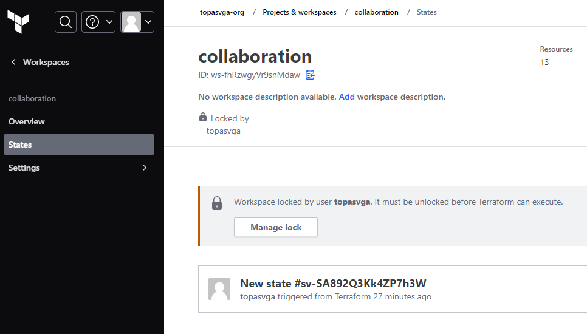Click the Resources count 13
Image resolution: width=587 pixels, height=334 pixels.
(x=544, y=62)
